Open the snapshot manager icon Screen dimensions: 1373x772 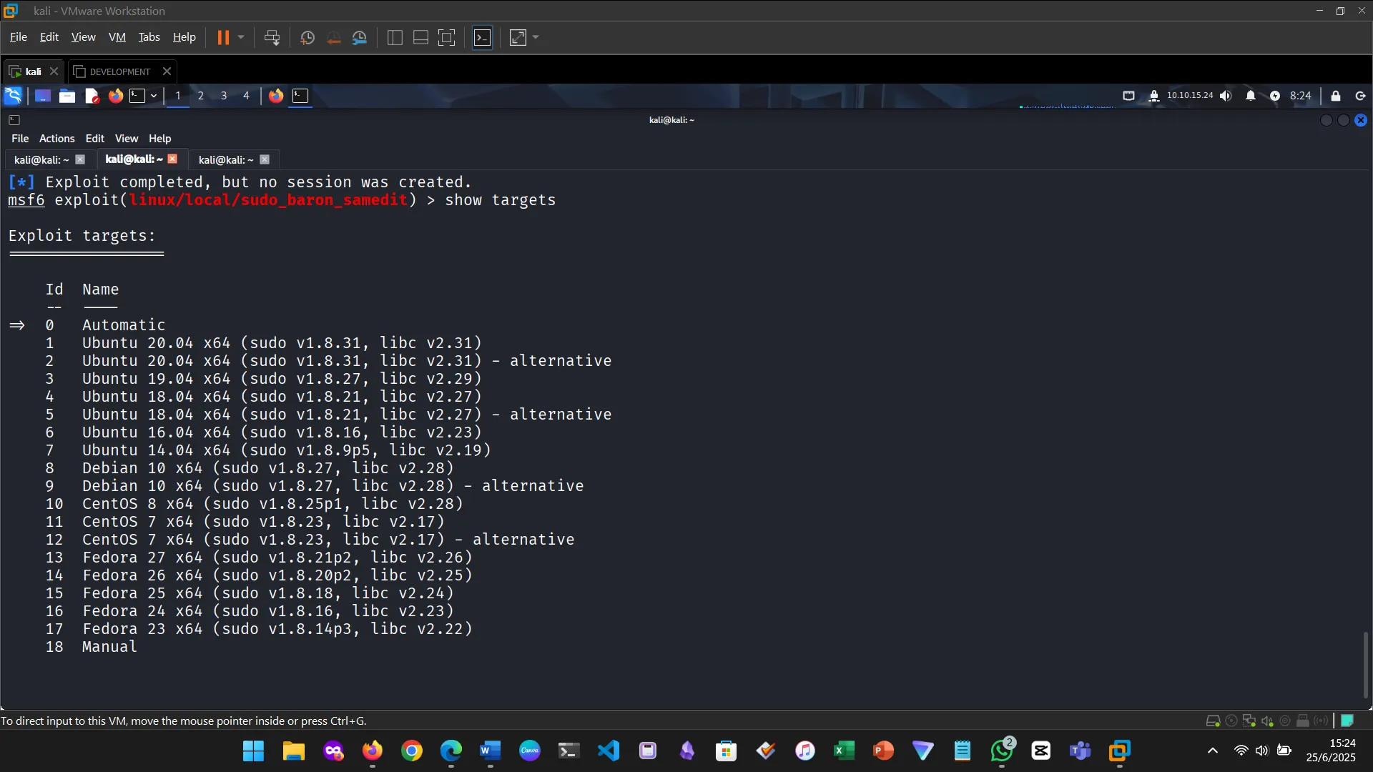point(360,37)
